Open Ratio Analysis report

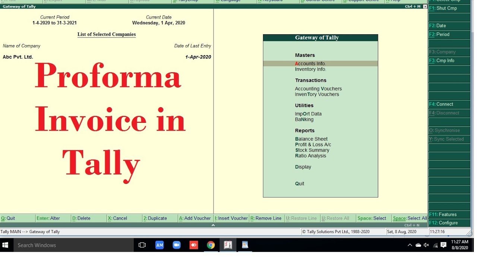tap(310, 156)
